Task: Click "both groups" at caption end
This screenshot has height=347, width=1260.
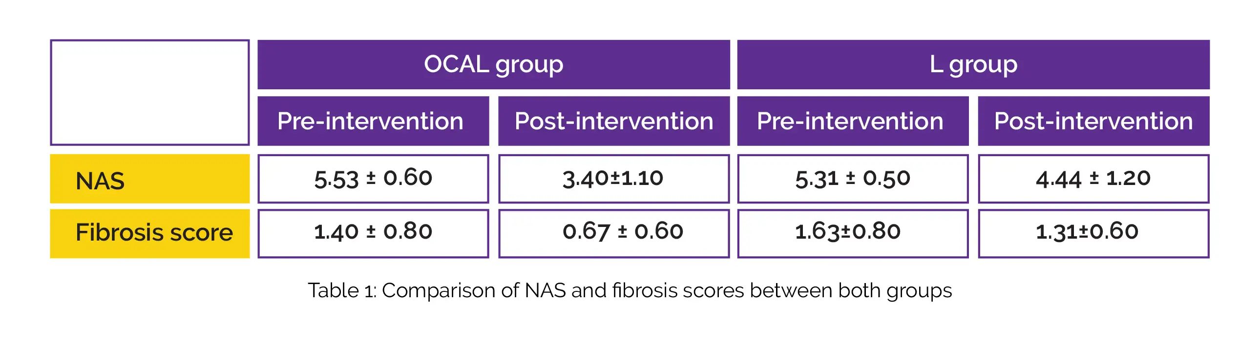Action: [895, 291]
